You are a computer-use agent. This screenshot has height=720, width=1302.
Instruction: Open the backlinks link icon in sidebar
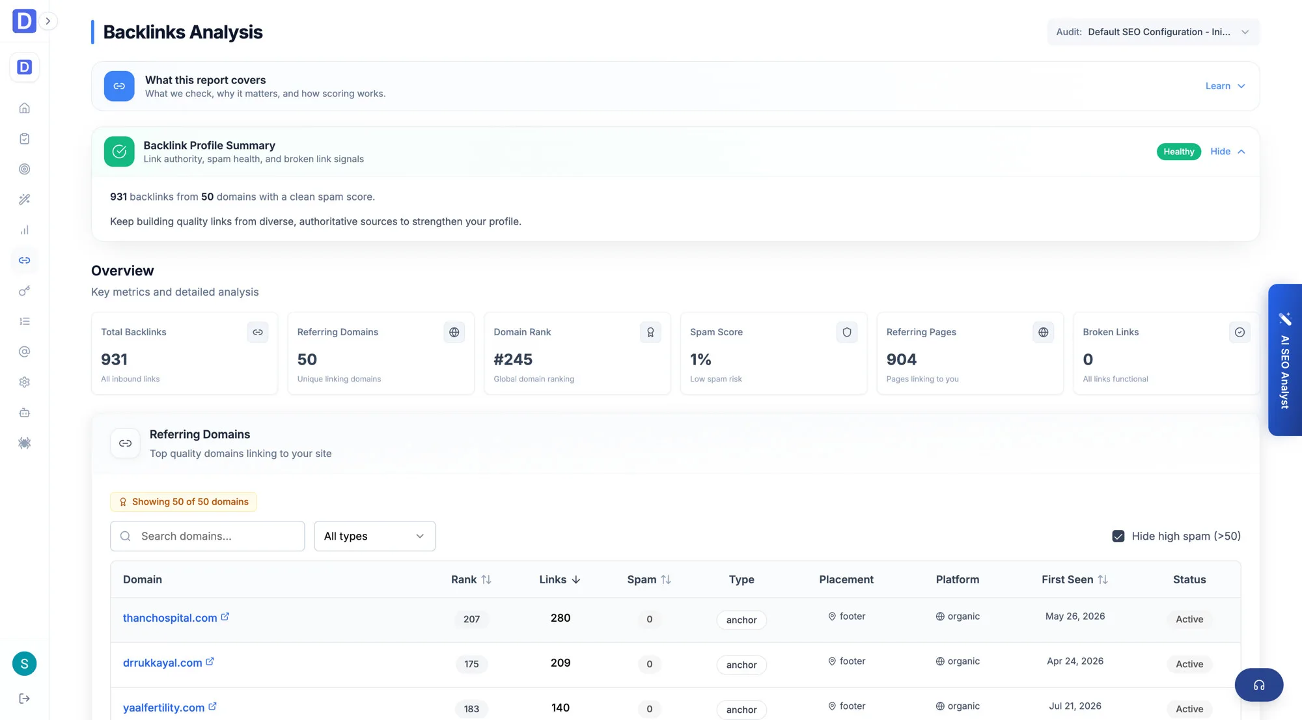click(24, 260)
